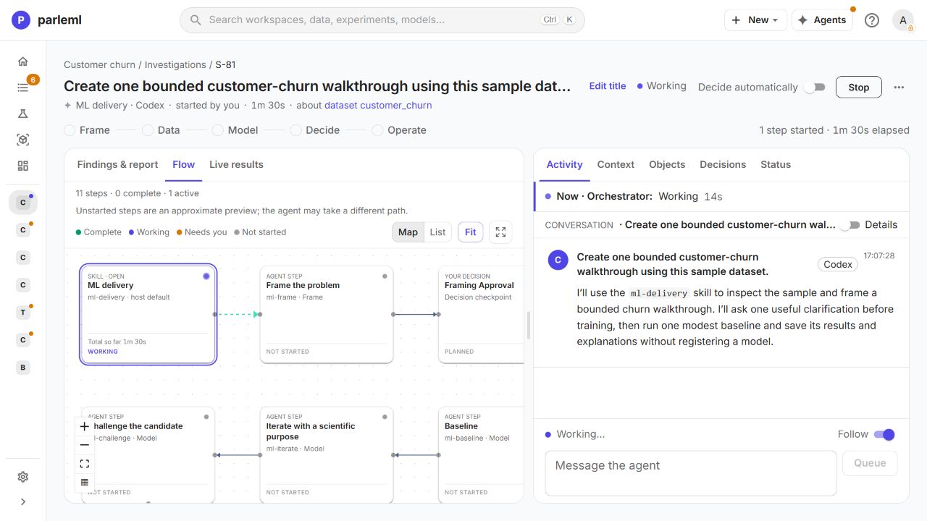Open the models cube icon
Viewport: 927px width, 521px height.
tap(23, 140)
